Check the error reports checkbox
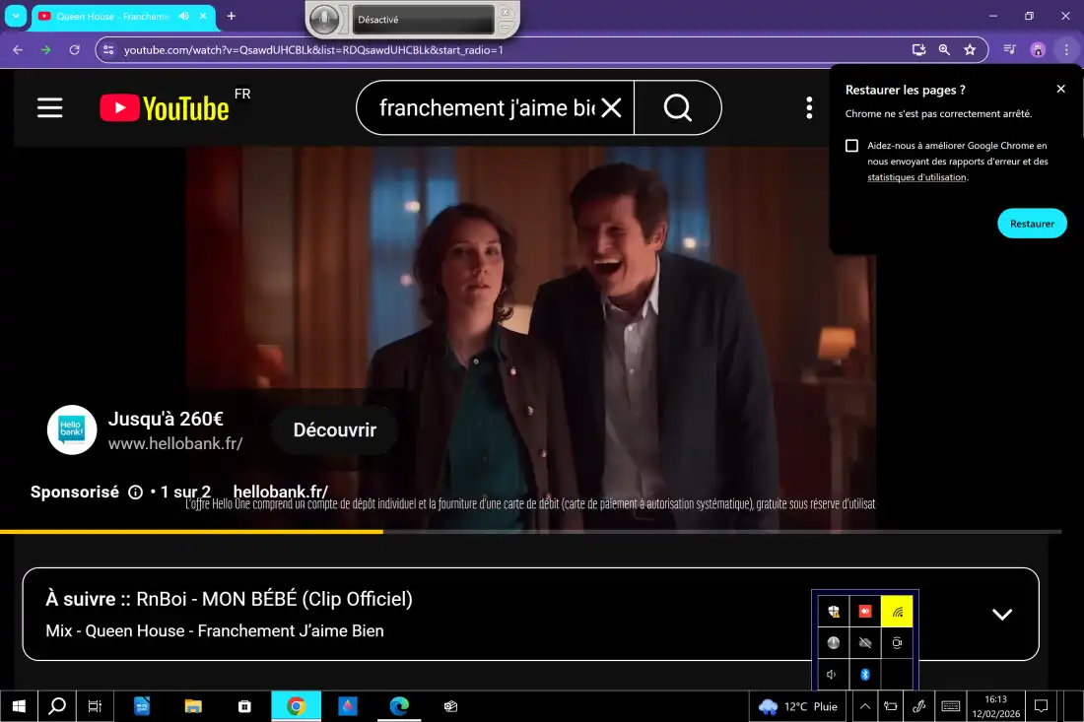The image size is (1084, 722). 852,146
